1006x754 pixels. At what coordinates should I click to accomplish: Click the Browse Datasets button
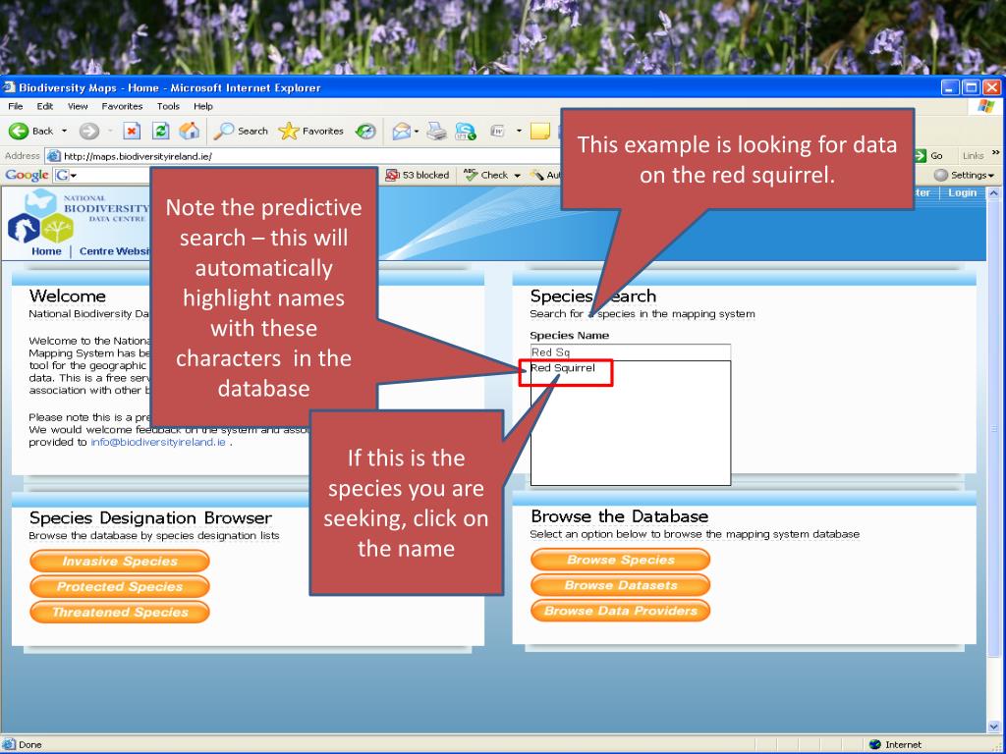tap(621, 585)
